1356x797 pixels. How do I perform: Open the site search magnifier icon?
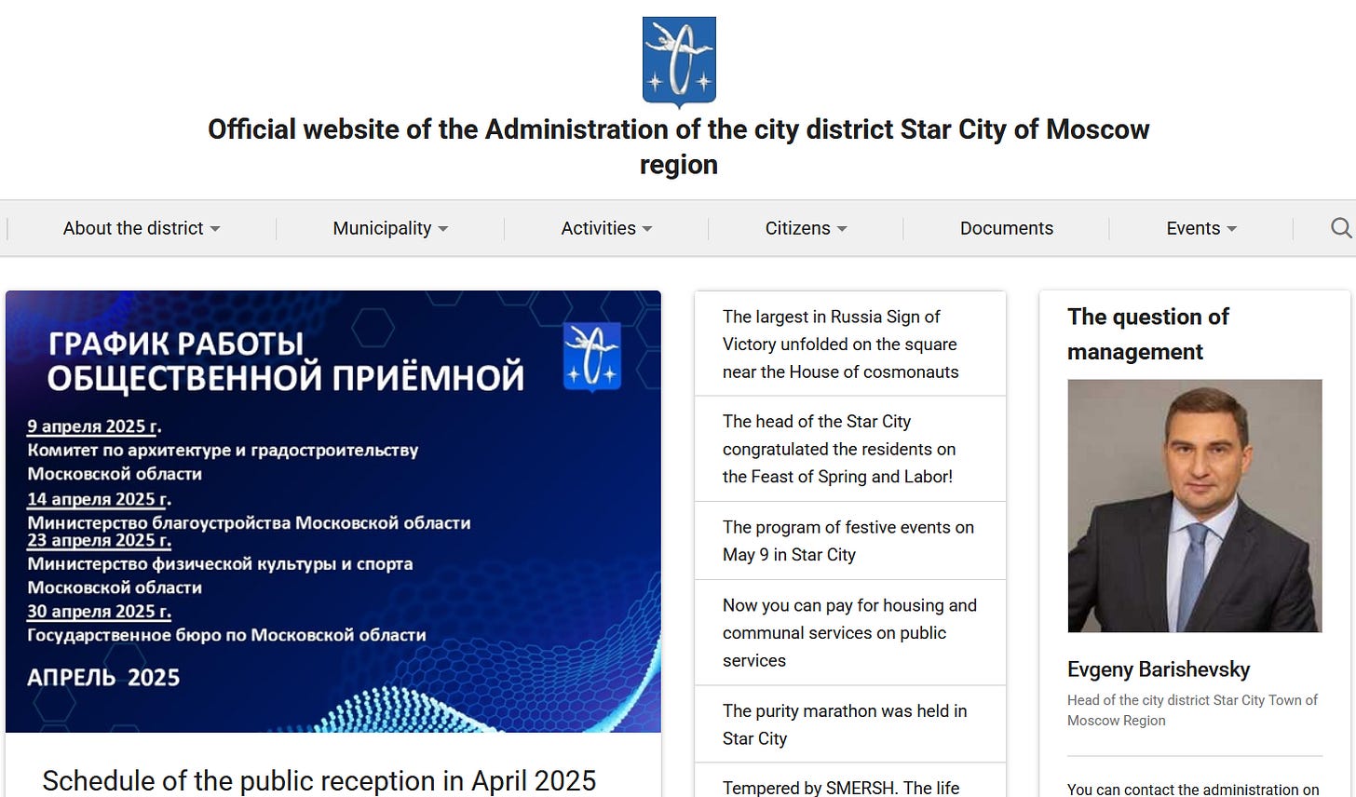[x=1341, y=228]
